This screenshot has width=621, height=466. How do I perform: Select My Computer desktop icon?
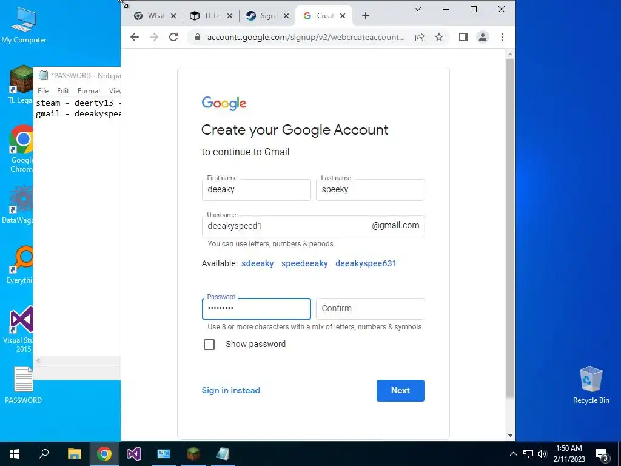tap(24, 25)
